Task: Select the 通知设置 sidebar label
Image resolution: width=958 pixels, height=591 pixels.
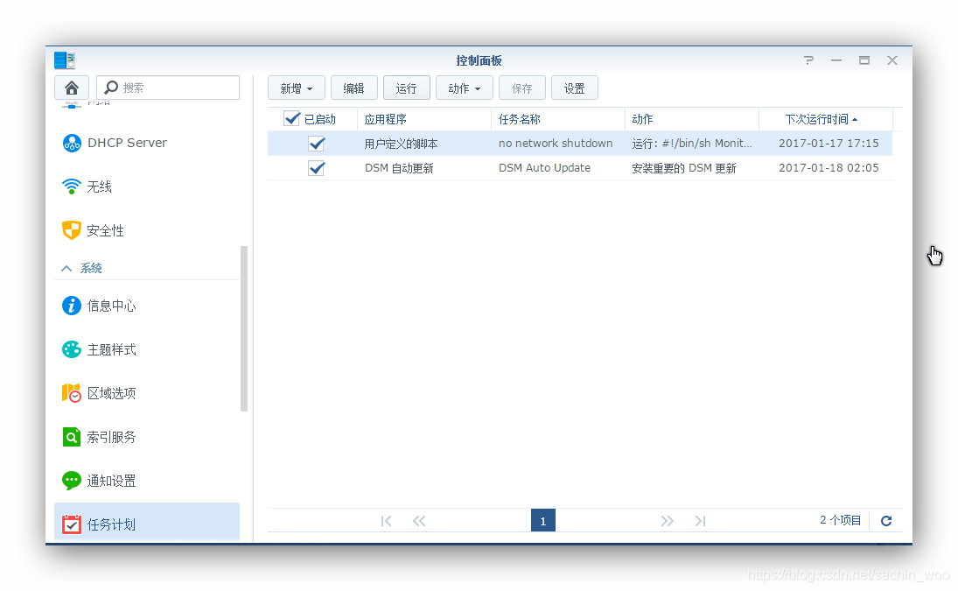Action: pyautogui.click(x=111, y=481)
